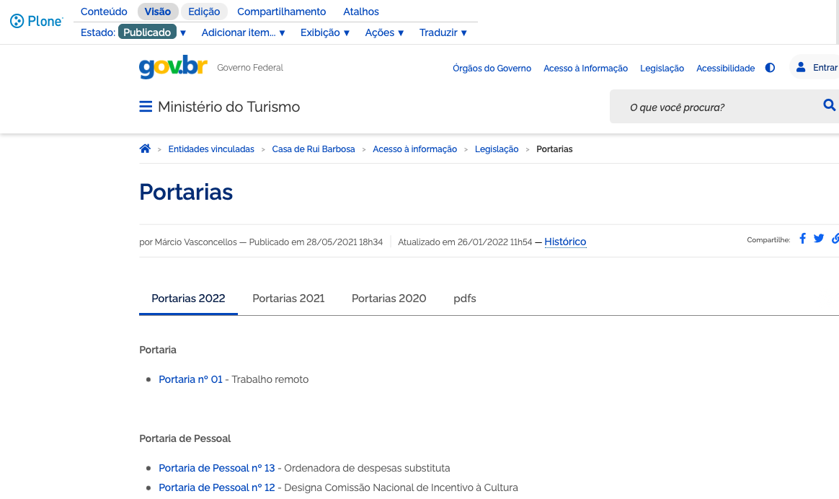Switch to the Portarias 2021 tab

pyautogui.click(x=288, y=298)
